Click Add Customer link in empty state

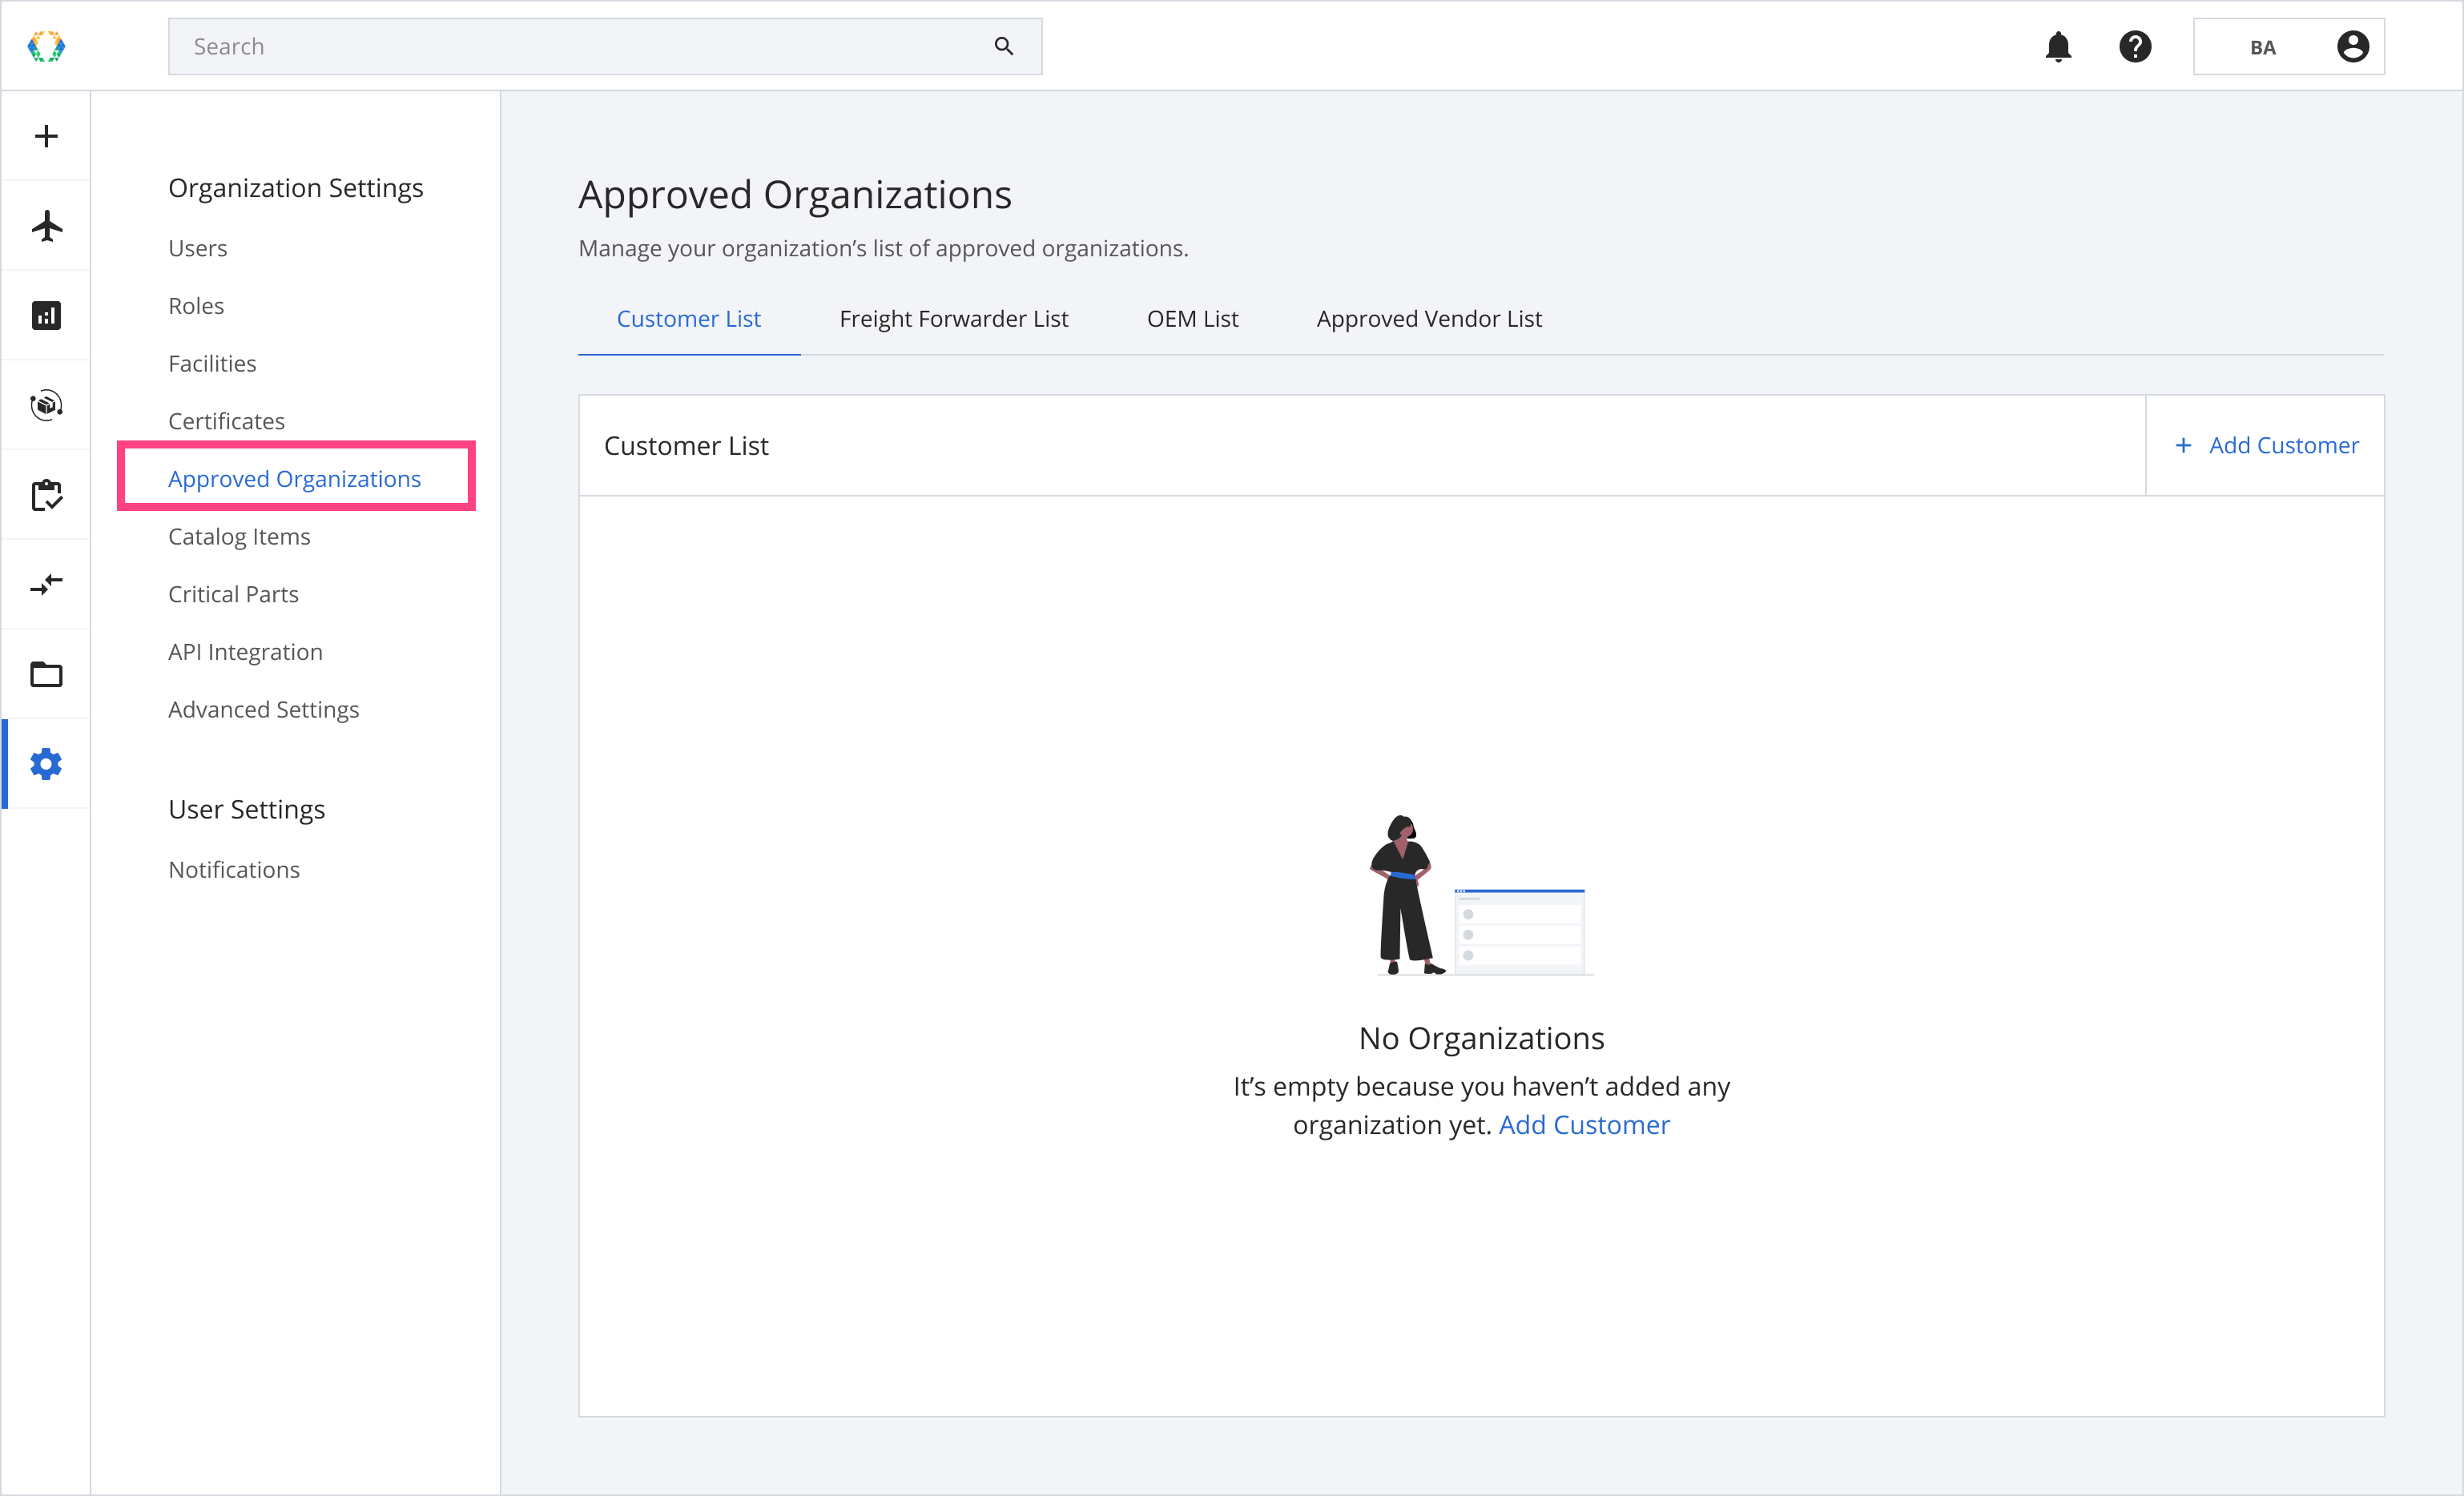1584,1125
